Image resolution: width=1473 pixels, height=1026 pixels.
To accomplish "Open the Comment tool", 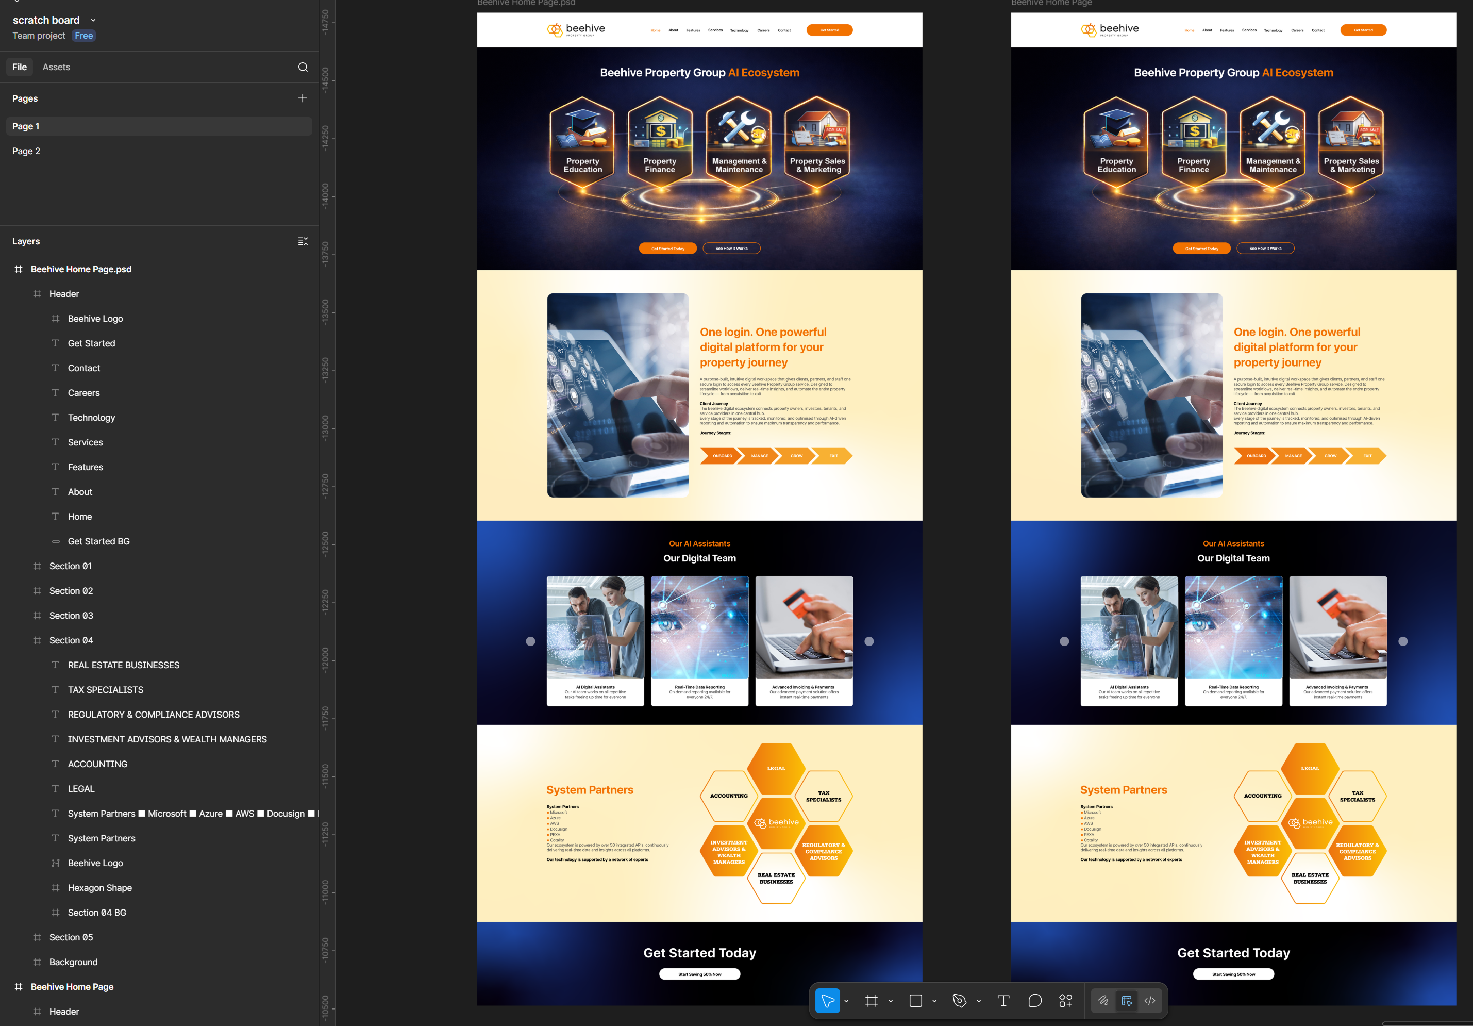I will click(1034, 1000).
